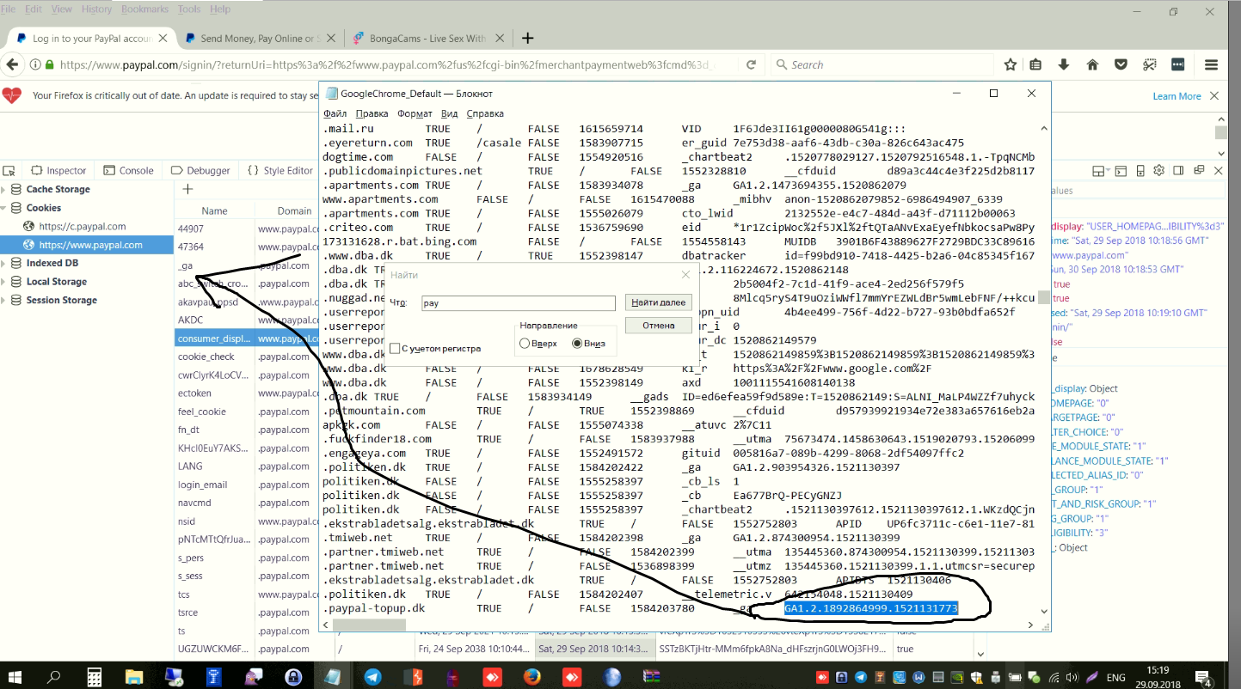
Task: Dismiss Firefox update notification bar
Action: tap(1214, 96)
